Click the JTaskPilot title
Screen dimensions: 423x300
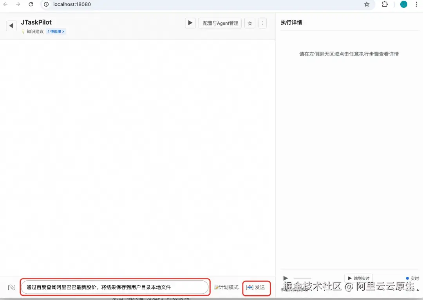tap(36, 22)
